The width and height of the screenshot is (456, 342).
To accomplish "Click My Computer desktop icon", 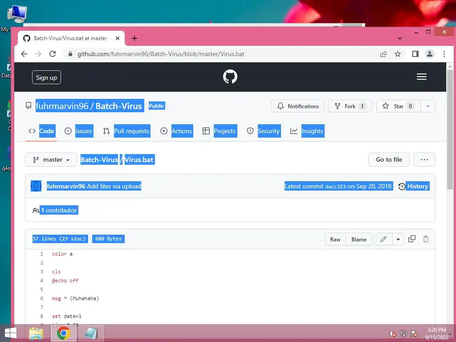I will click(16, 14).
